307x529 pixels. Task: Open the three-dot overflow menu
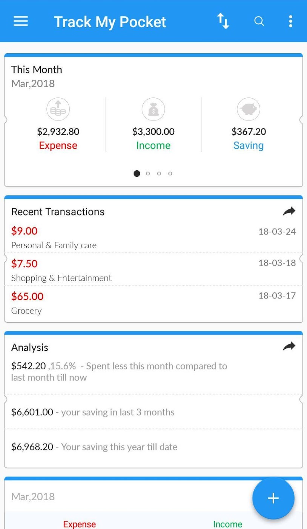[x=290, y=21]
